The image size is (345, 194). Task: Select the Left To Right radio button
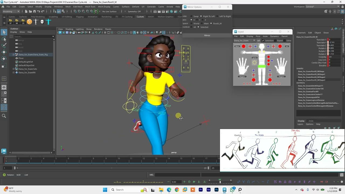coord(217,16)
